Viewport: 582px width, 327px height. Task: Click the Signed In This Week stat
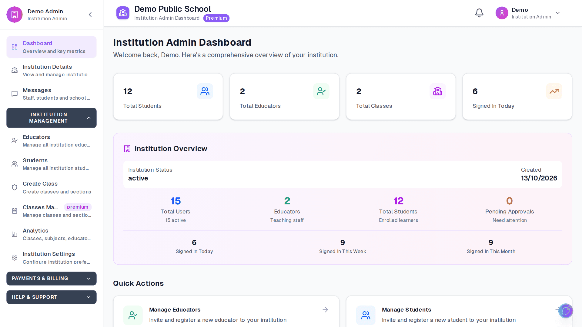[343, 247]
